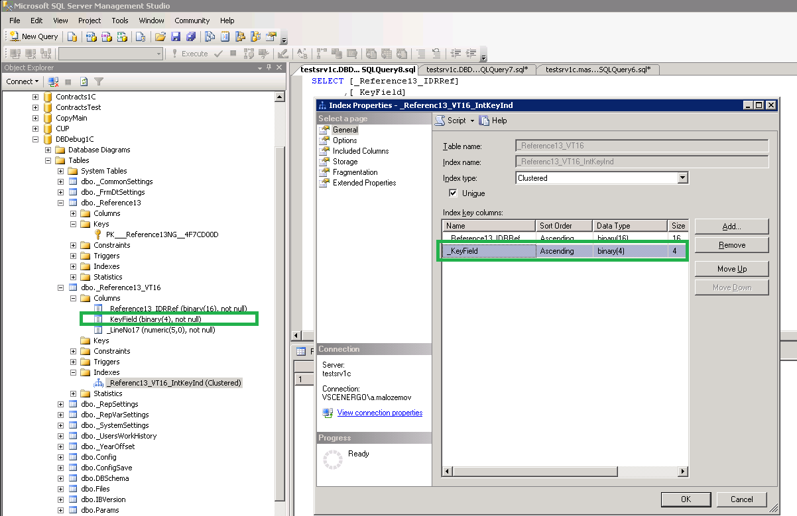Expand the Contracts1C database node
Viewport: 797px width, 516px height.
pyautogui.click(x=36, y=97)
